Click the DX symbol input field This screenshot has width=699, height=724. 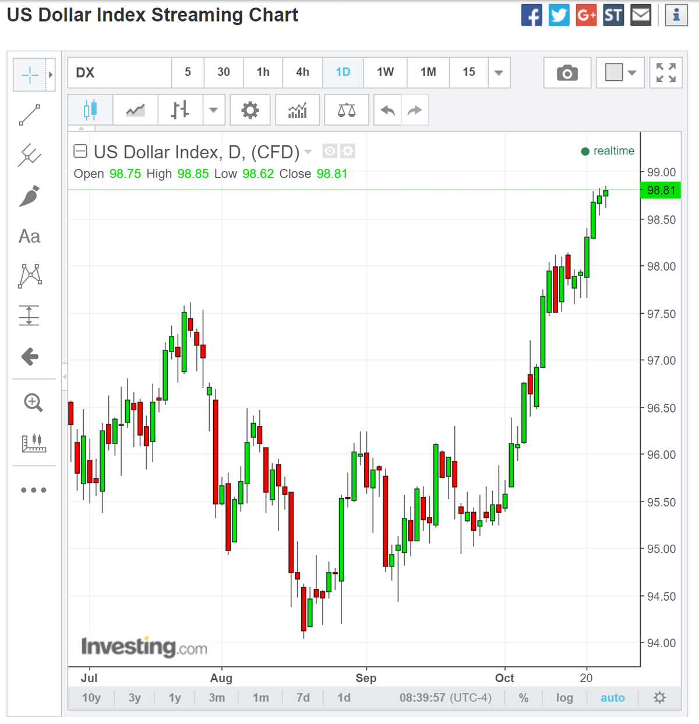tap(119, 73)
